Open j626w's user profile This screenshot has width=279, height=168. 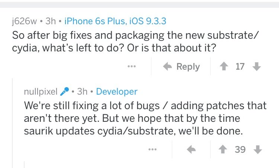point(26,21)
